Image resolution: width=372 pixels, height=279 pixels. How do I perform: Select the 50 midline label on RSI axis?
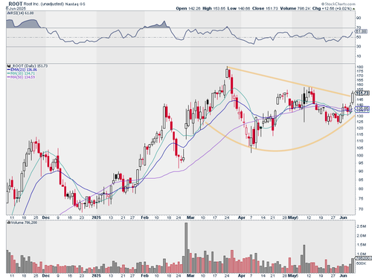[x=359, y=37]
